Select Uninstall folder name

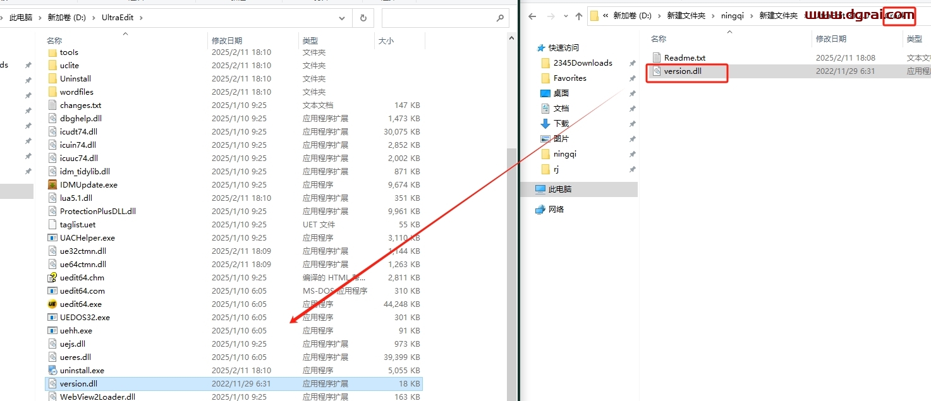pyautogui.click(x=75, y=79)
